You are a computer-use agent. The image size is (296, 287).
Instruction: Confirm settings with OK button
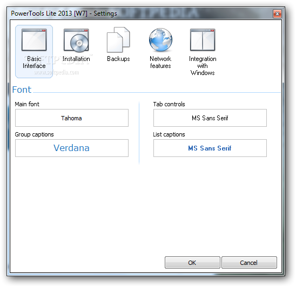click(x=192, y=263)
